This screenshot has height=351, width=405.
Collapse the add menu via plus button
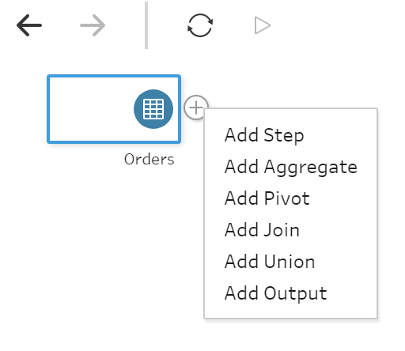point(195,108)
